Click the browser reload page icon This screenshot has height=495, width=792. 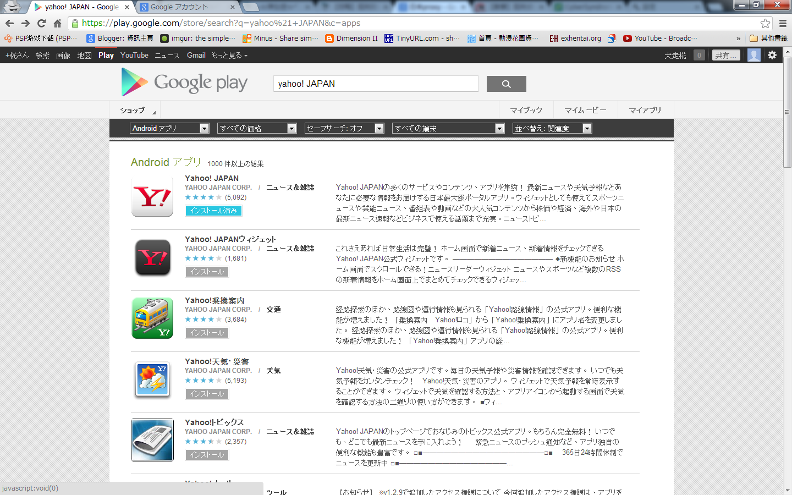(x=41, y=23)
